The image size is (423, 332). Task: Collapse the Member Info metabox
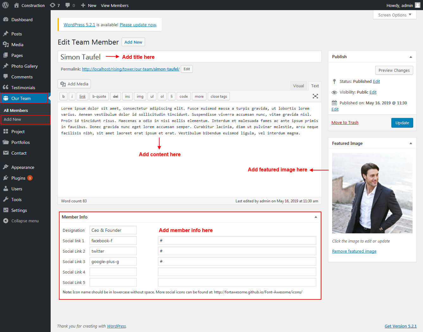click(x=315, y=217)
